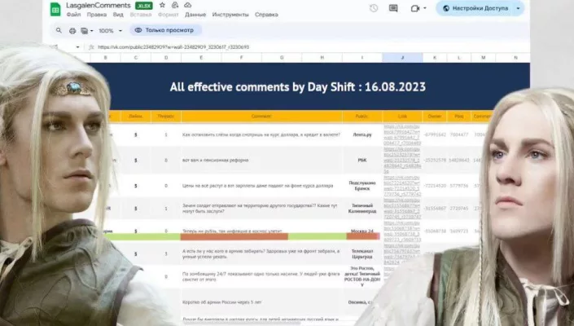
Task: Click the Google Sheets logo icon
Action: click(55, 9)
